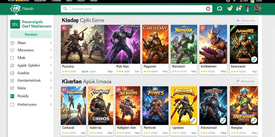Click the green check badge on Danncarain card

tap(254, 59)
